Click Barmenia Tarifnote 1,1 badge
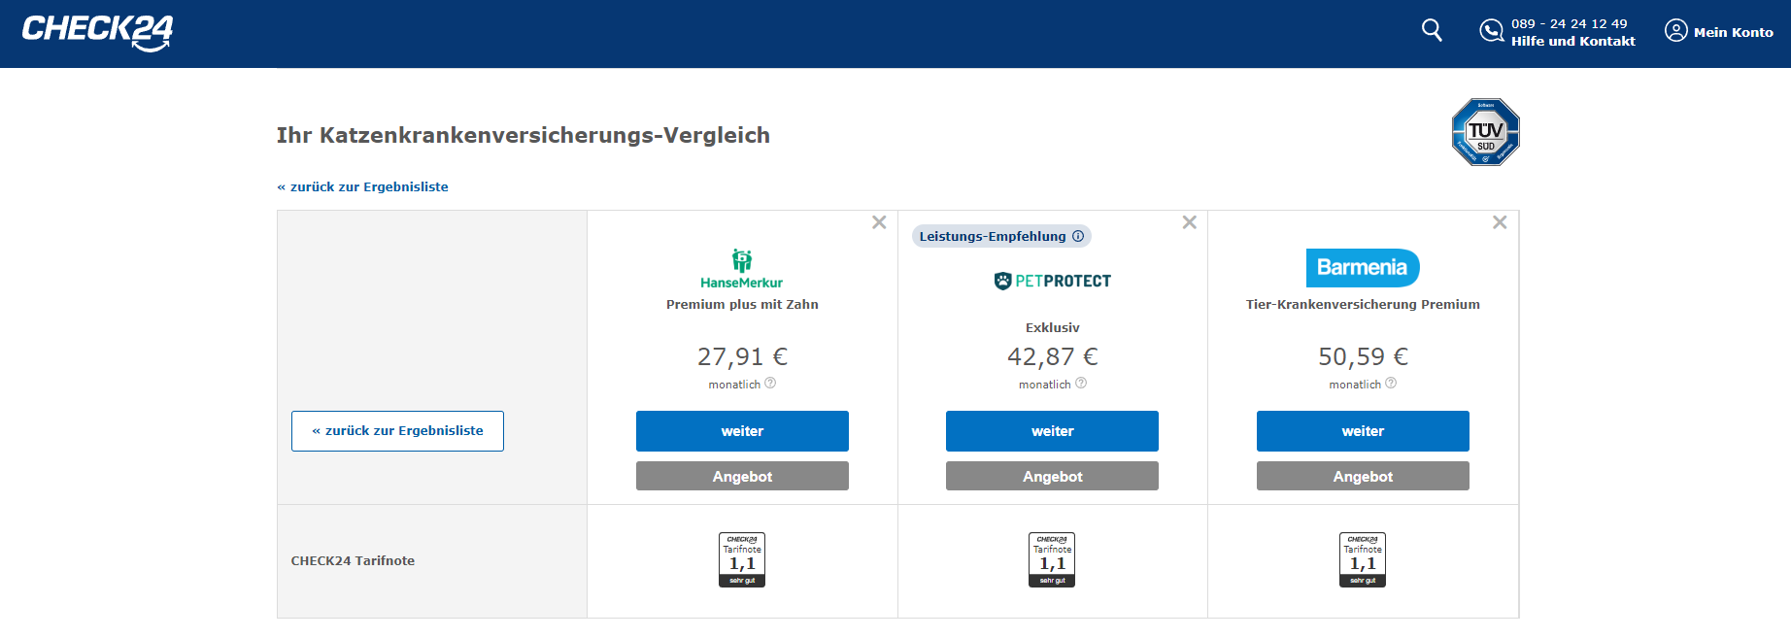This screenshot has height=638, width=1791. pyautogui.click(x=1363, y=560)
